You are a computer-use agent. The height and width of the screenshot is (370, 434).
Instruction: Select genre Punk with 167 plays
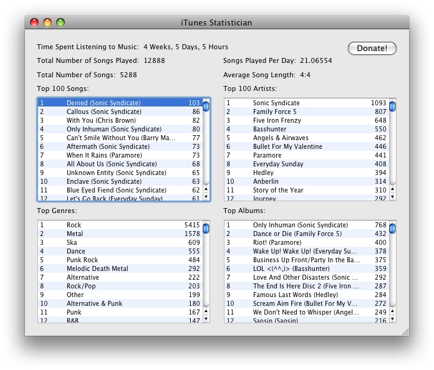point(120,312)
